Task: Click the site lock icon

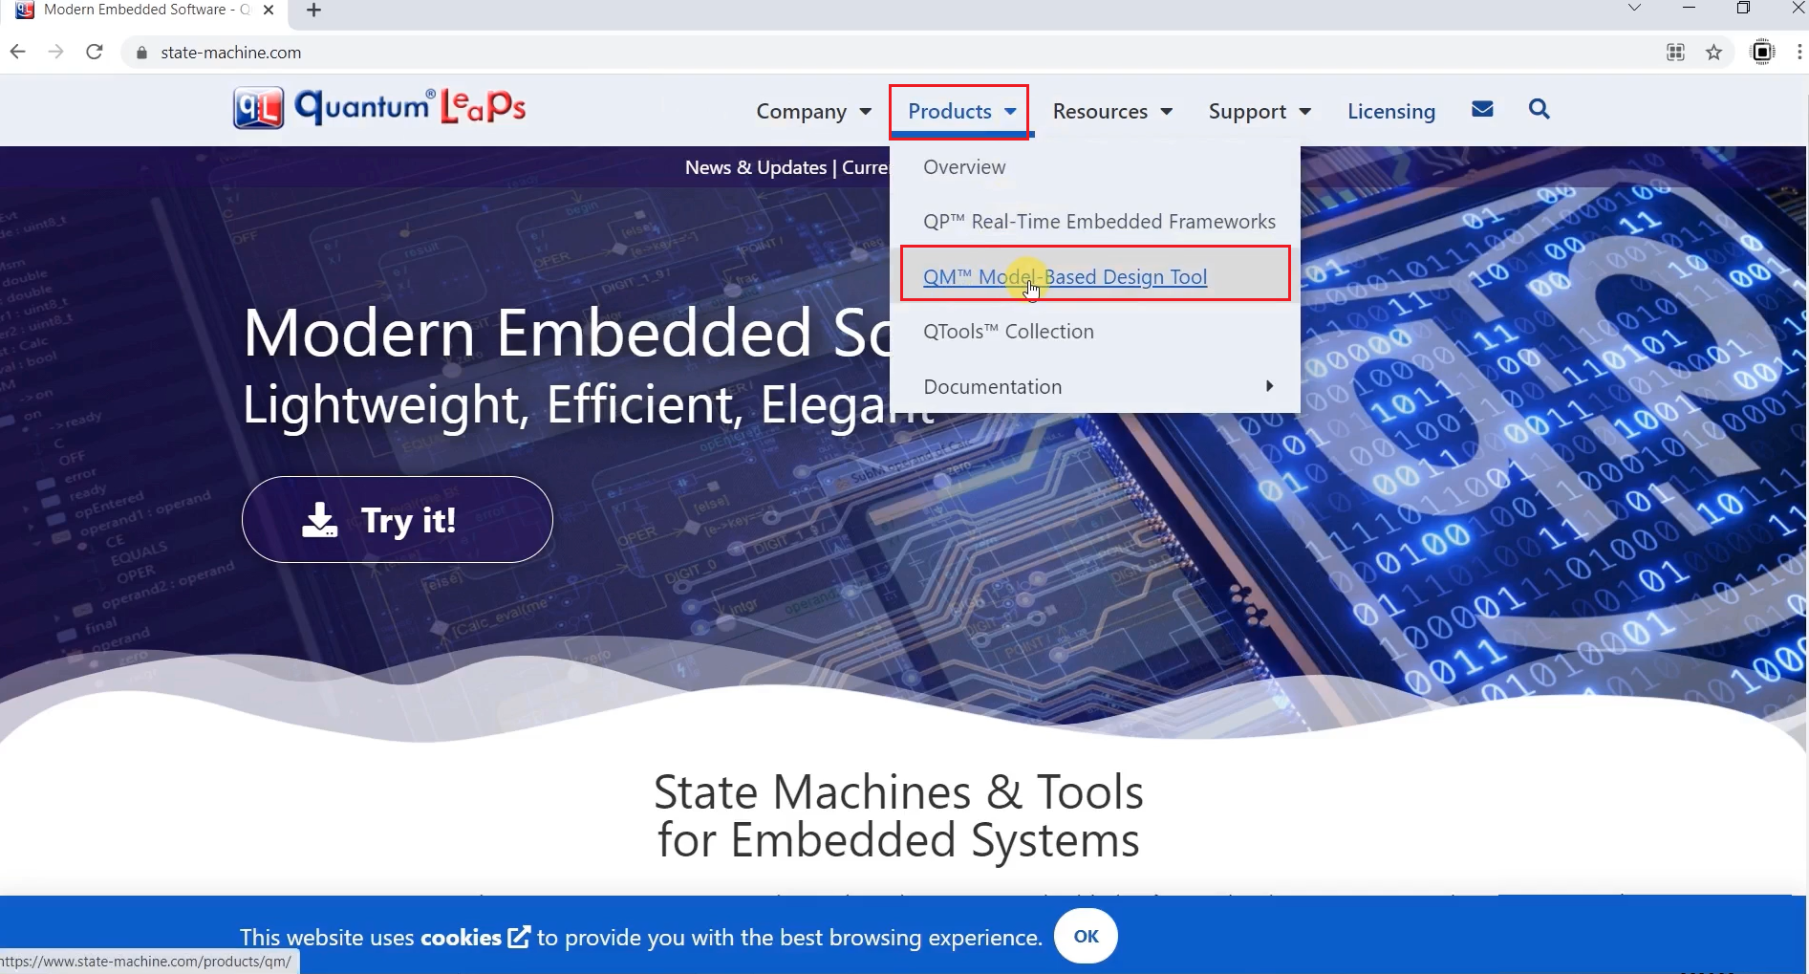Action: click(141, 53)
